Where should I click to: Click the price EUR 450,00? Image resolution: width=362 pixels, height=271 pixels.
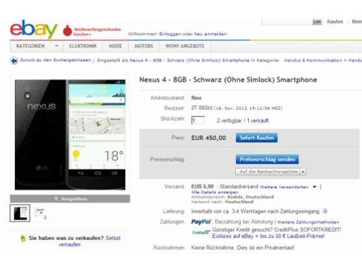click(209, 138)
